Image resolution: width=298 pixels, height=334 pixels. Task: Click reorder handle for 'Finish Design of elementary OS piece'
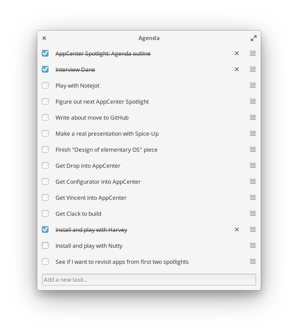[253, 149]
